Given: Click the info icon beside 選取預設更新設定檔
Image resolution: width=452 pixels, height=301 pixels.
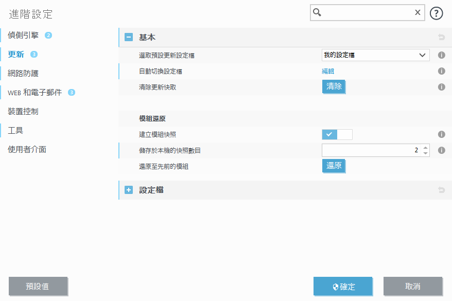Looking at the screenshot, I should coord(441,55).
